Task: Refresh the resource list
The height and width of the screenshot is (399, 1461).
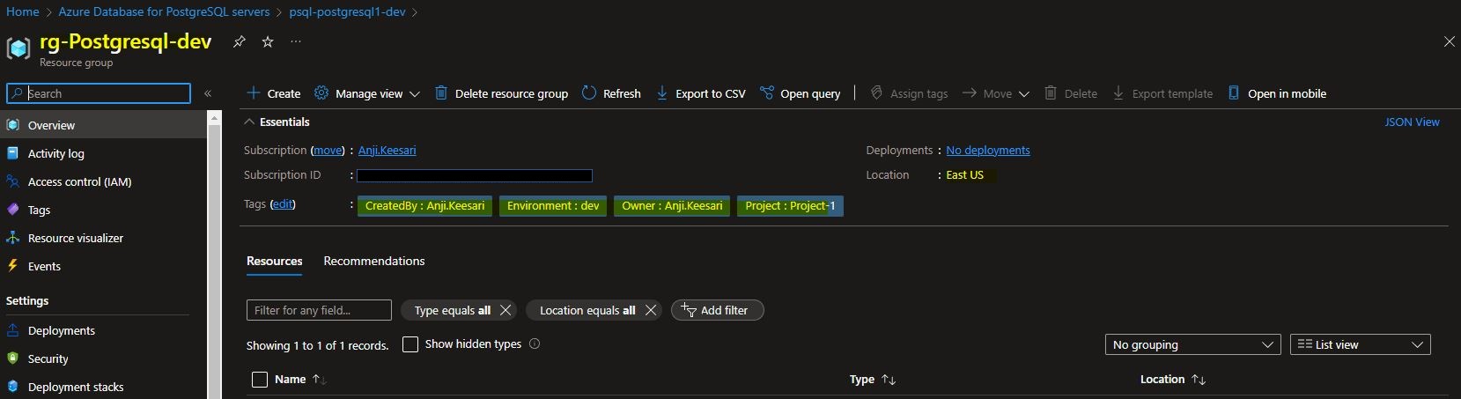Action: coord(611,93)
